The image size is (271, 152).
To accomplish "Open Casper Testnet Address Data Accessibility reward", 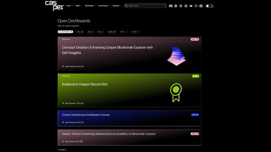I will (130, 137).
